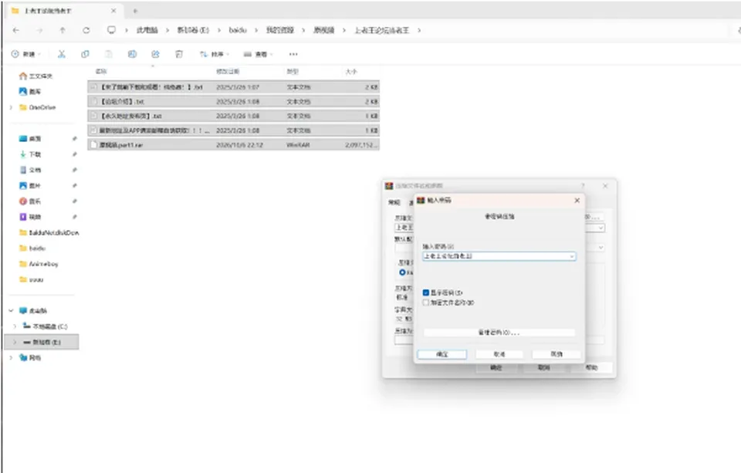The width and height of the screenshot is (741, 473).
Task: Click the Rename icon in Explorer toolbar
Action: [132, 54]
